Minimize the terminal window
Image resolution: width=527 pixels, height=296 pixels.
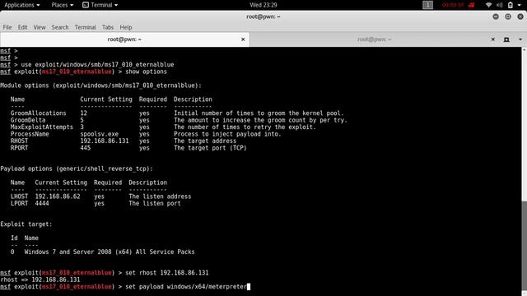point(496,16)
